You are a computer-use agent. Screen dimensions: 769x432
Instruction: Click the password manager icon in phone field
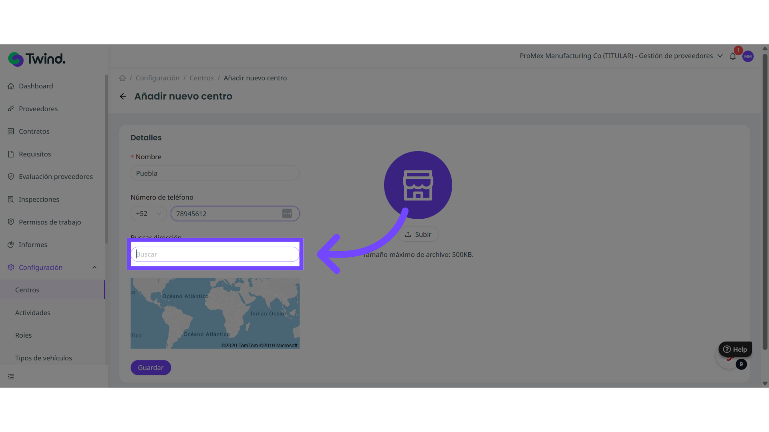(287, 214)
